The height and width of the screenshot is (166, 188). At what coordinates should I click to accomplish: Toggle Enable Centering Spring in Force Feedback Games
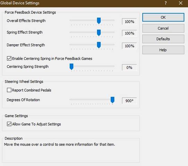tap(9, 58)
